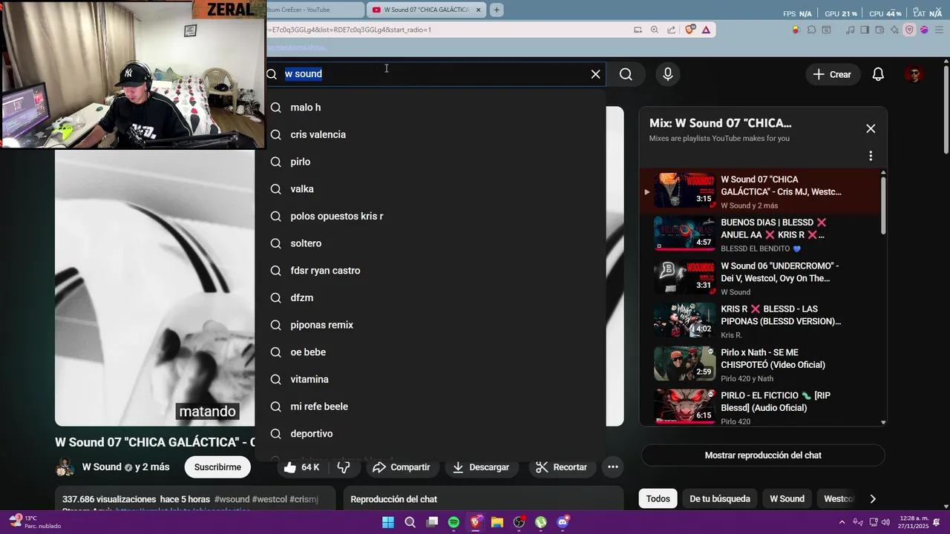Select 'De tu búsqueda' filter chip
950x534 pixels.
pyautogui.click(x=720, y=498)
